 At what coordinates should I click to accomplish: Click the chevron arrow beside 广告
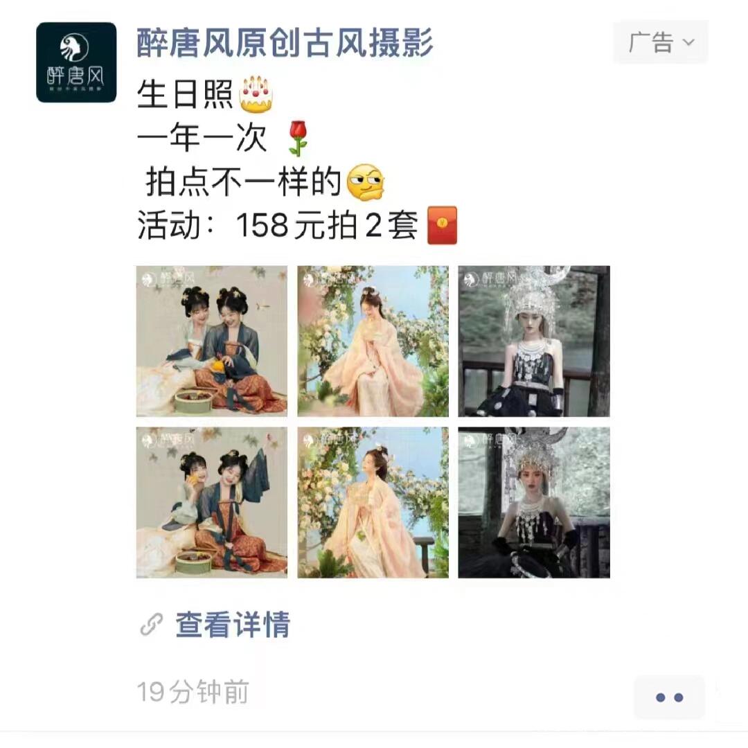(x=688, y=42)
